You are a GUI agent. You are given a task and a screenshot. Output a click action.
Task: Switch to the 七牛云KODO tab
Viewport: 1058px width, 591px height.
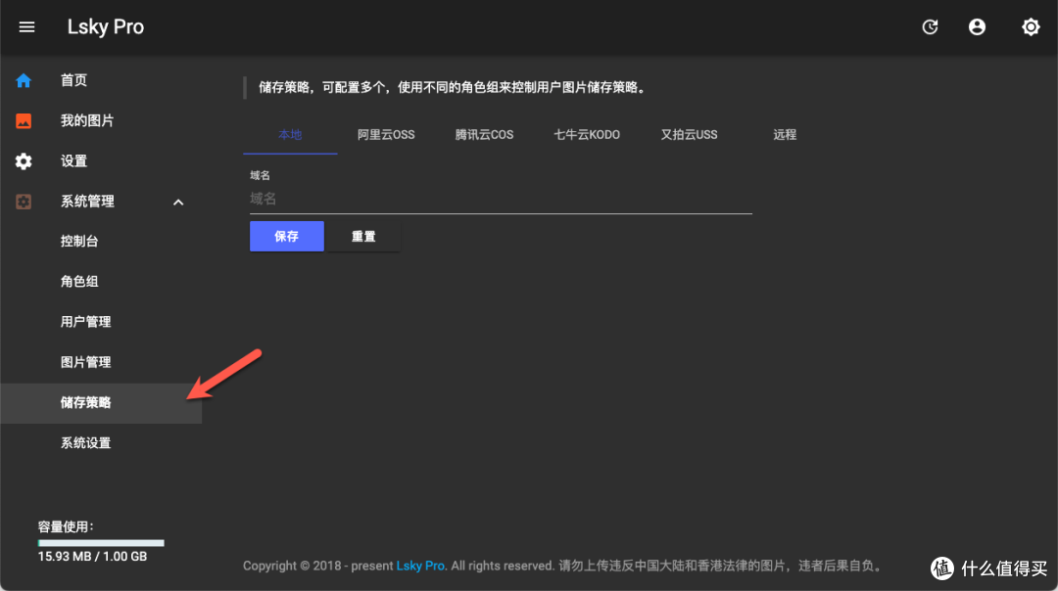point(587,135)
